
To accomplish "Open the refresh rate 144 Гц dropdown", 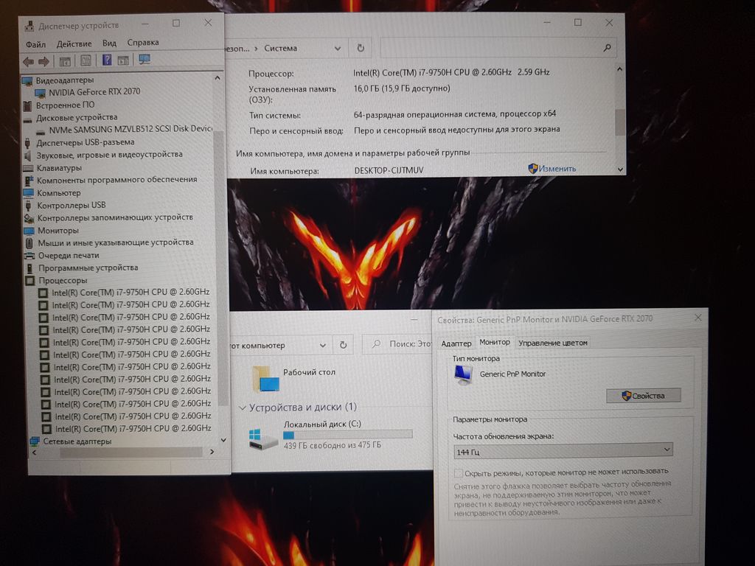I will click(563, 450).
